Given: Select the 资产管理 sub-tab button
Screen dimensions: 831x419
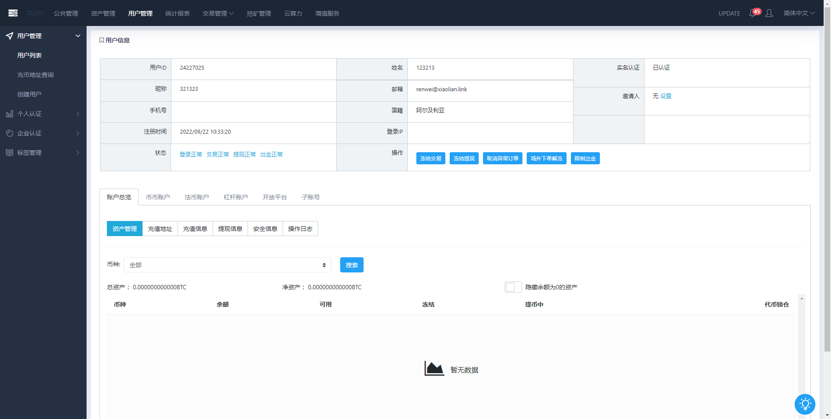Looking at the screenshot, I should click(125, 229).
